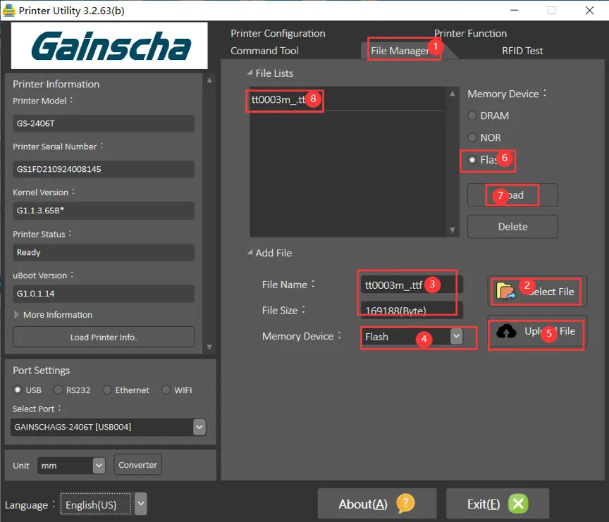Click the folder icon on Select File
Image resolution: width=609 pixels, height=522 pixels.
point(505,291)
